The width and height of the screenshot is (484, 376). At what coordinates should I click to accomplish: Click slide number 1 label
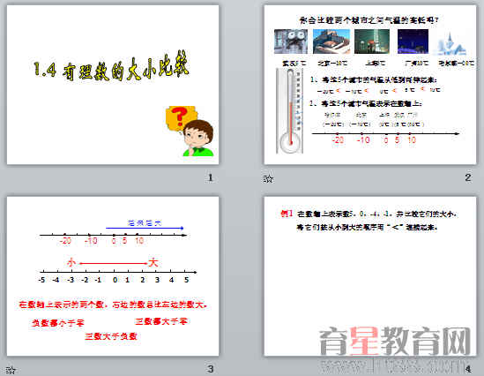click(x=210, y=177)
